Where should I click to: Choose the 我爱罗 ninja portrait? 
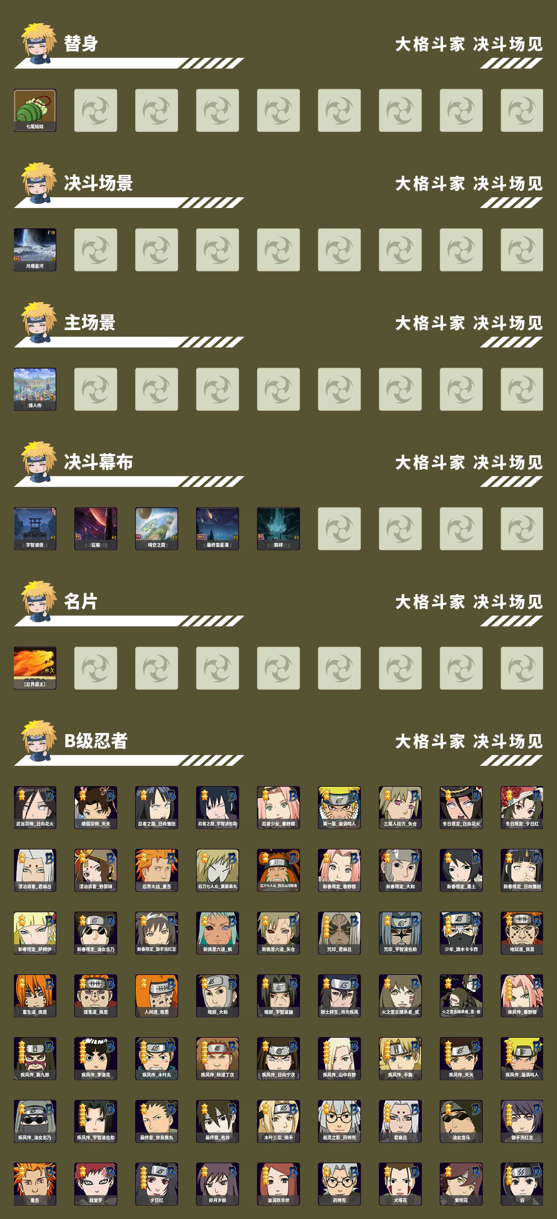[x=95, y=1184]
